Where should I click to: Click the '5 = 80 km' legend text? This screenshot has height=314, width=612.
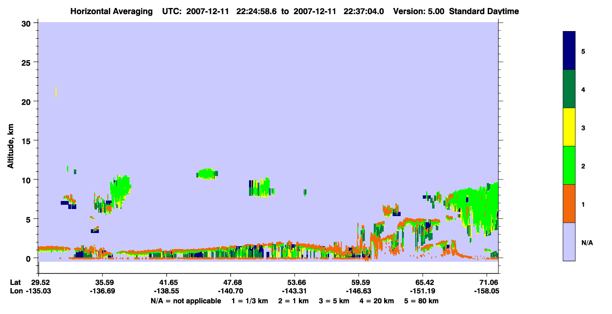coord(420,301)
